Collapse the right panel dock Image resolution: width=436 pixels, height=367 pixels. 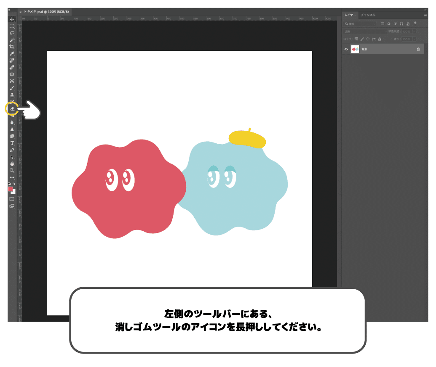(x=425, y=10)
